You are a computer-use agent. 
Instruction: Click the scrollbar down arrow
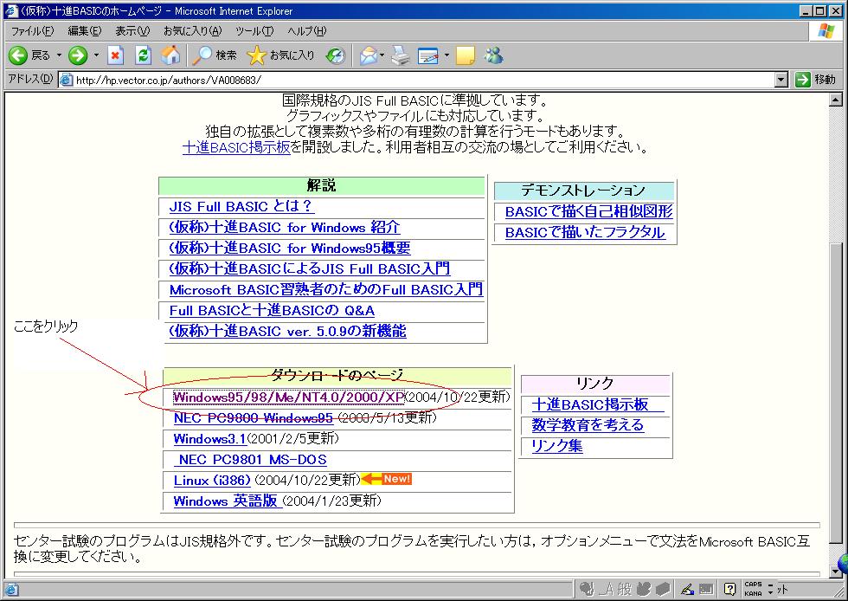pyautogui.click(x=836, y=572)
